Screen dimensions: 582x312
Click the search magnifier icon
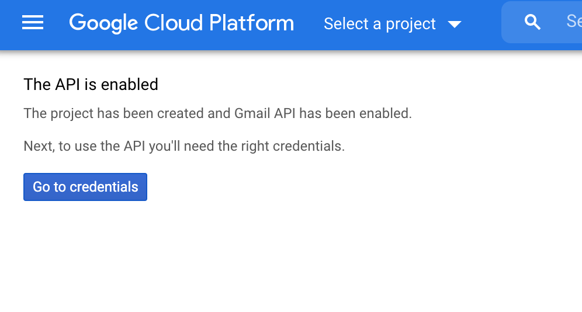(x=532, y=22)
